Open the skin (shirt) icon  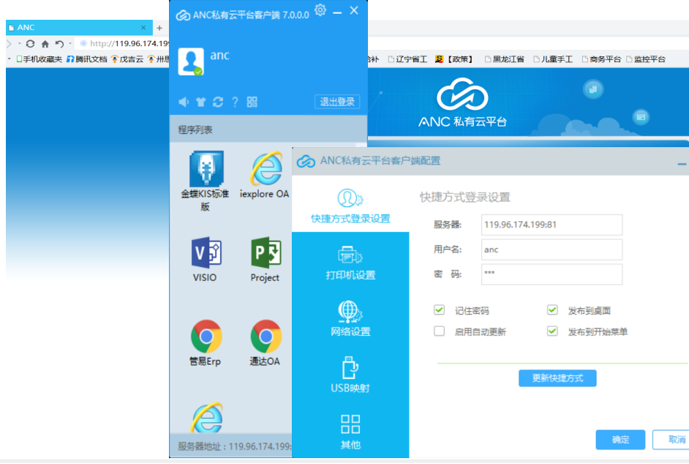[201, 102]
